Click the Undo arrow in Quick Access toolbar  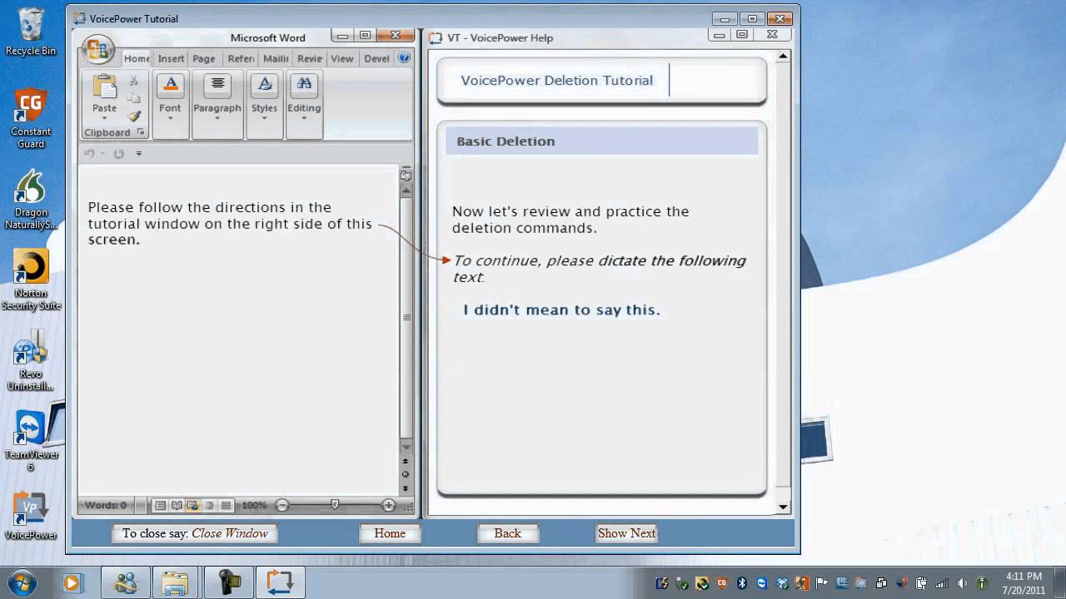[x=89, y=153]
